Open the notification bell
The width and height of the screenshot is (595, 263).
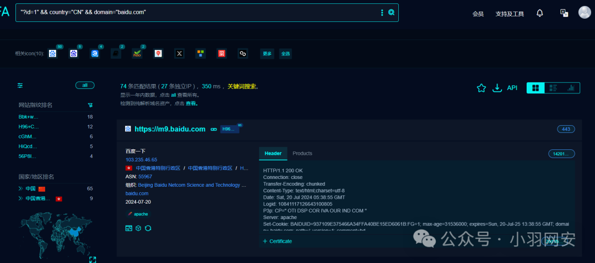tap(539, 13)
